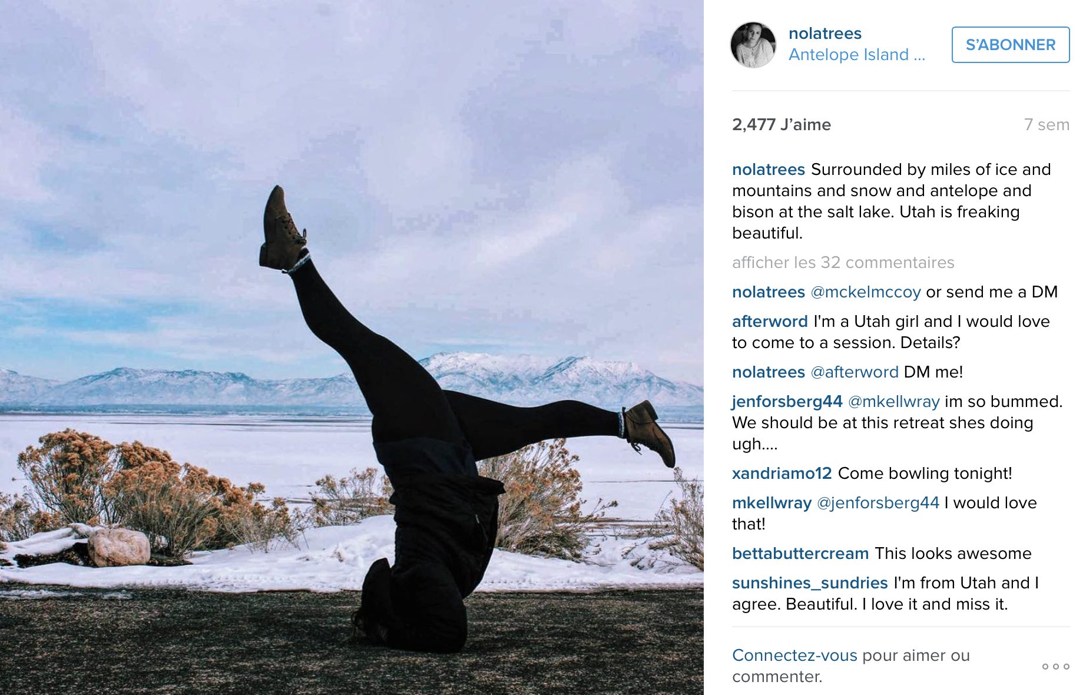Open mkellwray commenter profile
This screenshot has height=695, width=1086.
(x=772, y=503)
